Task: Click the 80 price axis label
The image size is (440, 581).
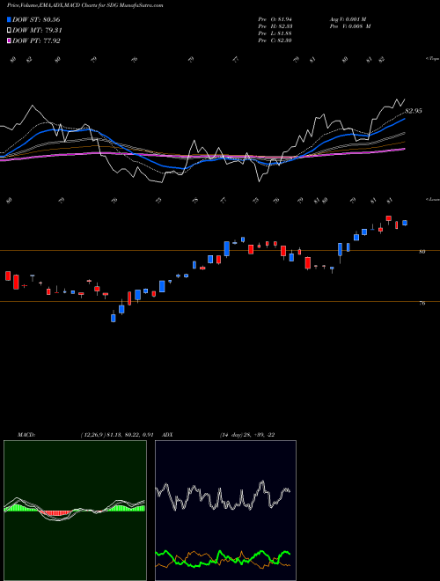Action: coord(422,252)
